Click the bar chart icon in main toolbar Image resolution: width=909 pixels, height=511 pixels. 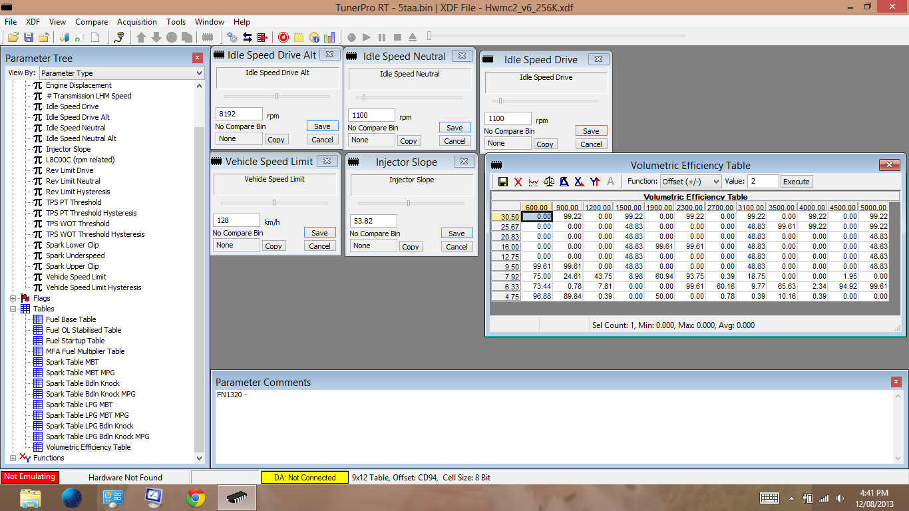(329, 37)
